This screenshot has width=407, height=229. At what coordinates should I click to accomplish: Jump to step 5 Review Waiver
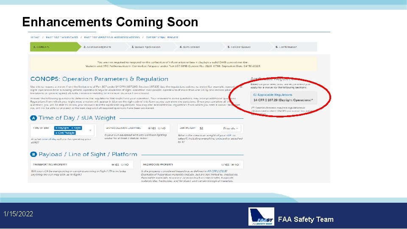click(x=239, y=47)
